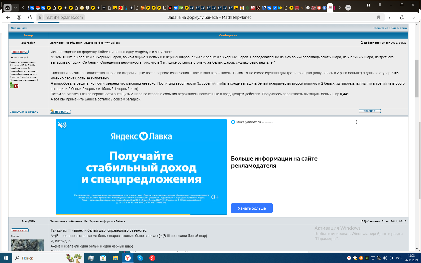Image resolution: width=421 pixels, height=263 pixels.
Task: Click СПАСИБО button on Zebraskin's post
Action: [x=370, y=111]
